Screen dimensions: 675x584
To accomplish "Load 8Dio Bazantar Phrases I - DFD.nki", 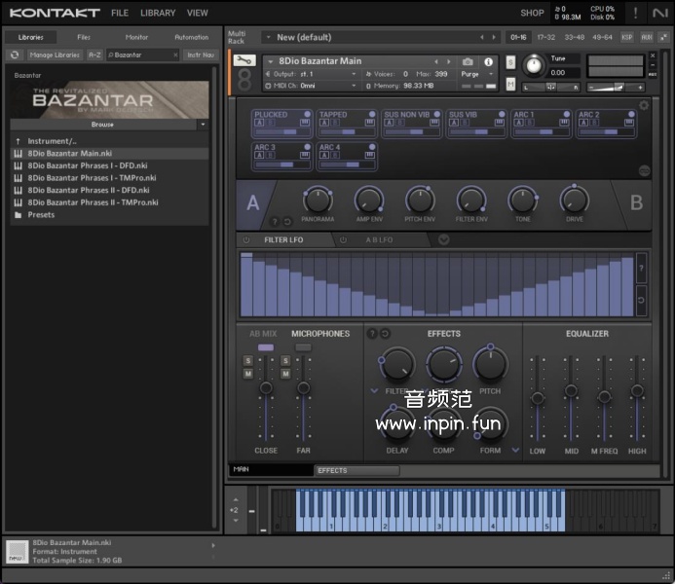I will (88, 165).
